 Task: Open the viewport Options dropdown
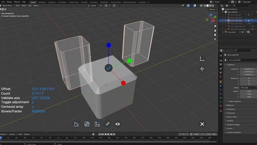(213, 9)
